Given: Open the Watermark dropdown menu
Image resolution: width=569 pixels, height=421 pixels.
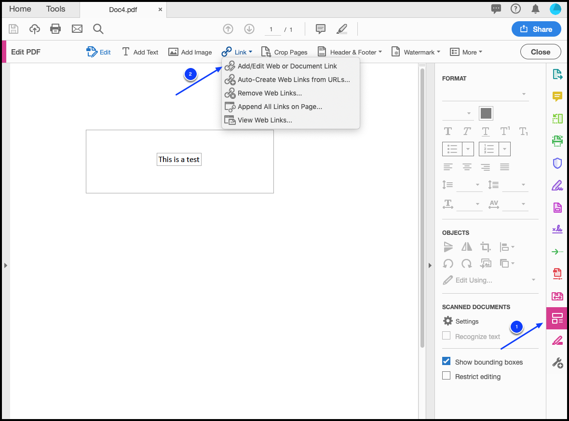Looking at the screenshot, I should point(415,52).
